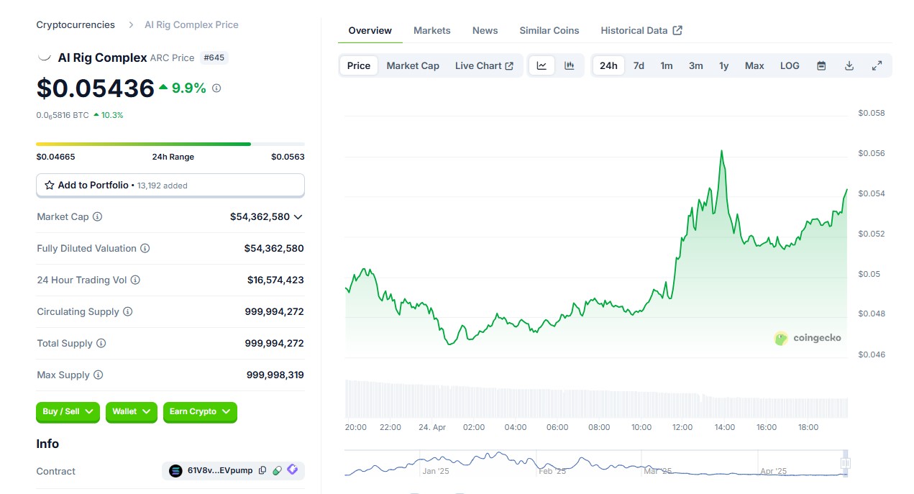Copy the contract address icon
914x494 pixels.
(262, 470)
